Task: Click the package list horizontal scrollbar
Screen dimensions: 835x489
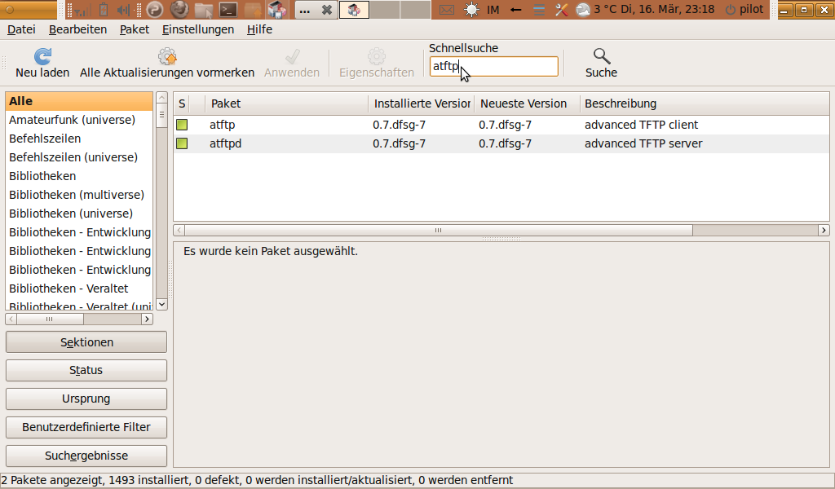Action: [439, 231]
